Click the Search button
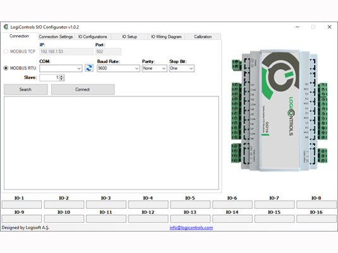Screen dimensions: 338x253 click(x=26, y=89)
